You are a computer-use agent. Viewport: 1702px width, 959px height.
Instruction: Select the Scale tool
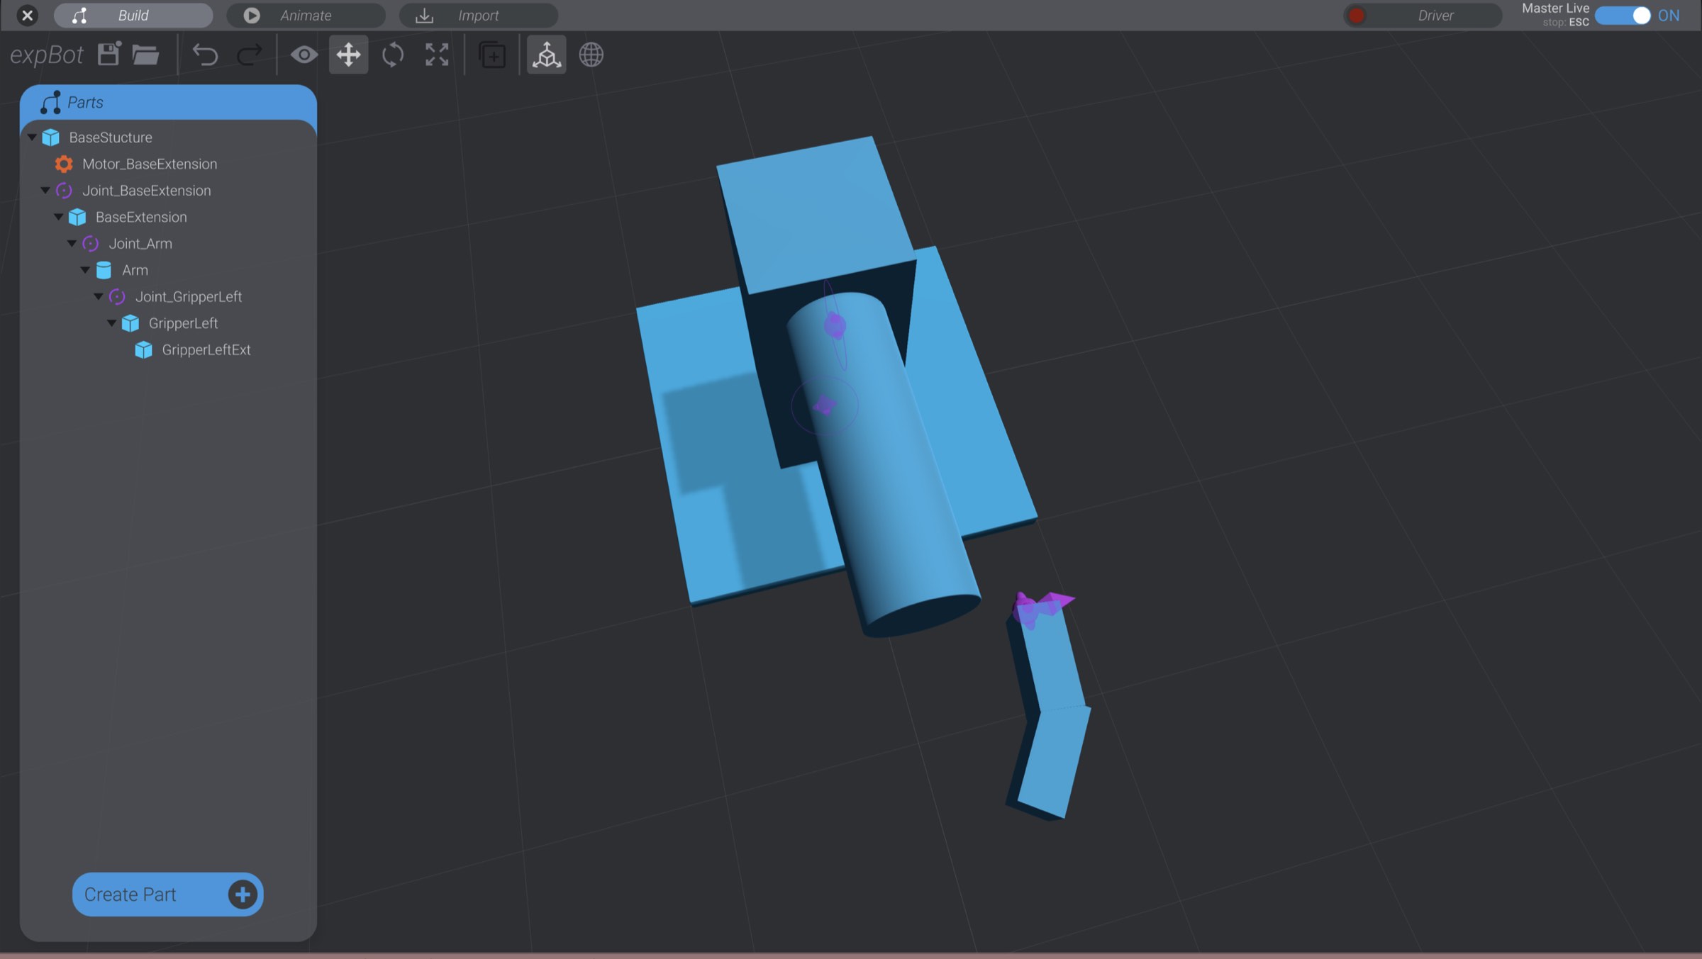(x=435, y=55)
